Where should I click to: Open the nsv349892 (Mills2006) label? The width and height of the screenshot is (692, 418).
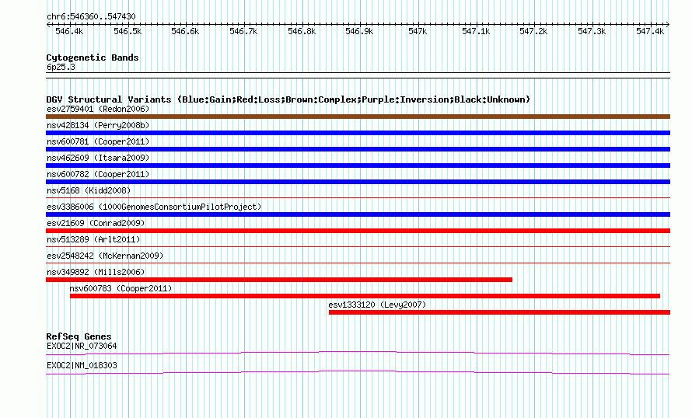pos(96,272)
